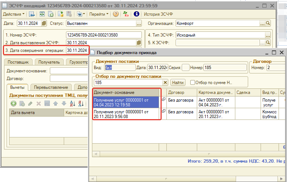
Task: Select row Получение услуг от 04.04.2023
Action: pos(126,102)
